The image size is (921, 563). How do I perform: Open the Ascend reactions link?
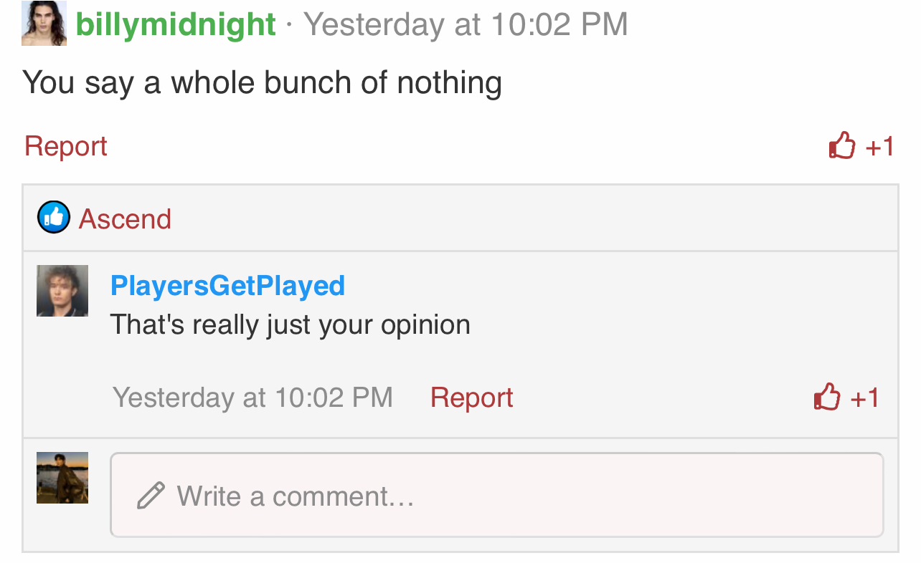coord(125,219)
